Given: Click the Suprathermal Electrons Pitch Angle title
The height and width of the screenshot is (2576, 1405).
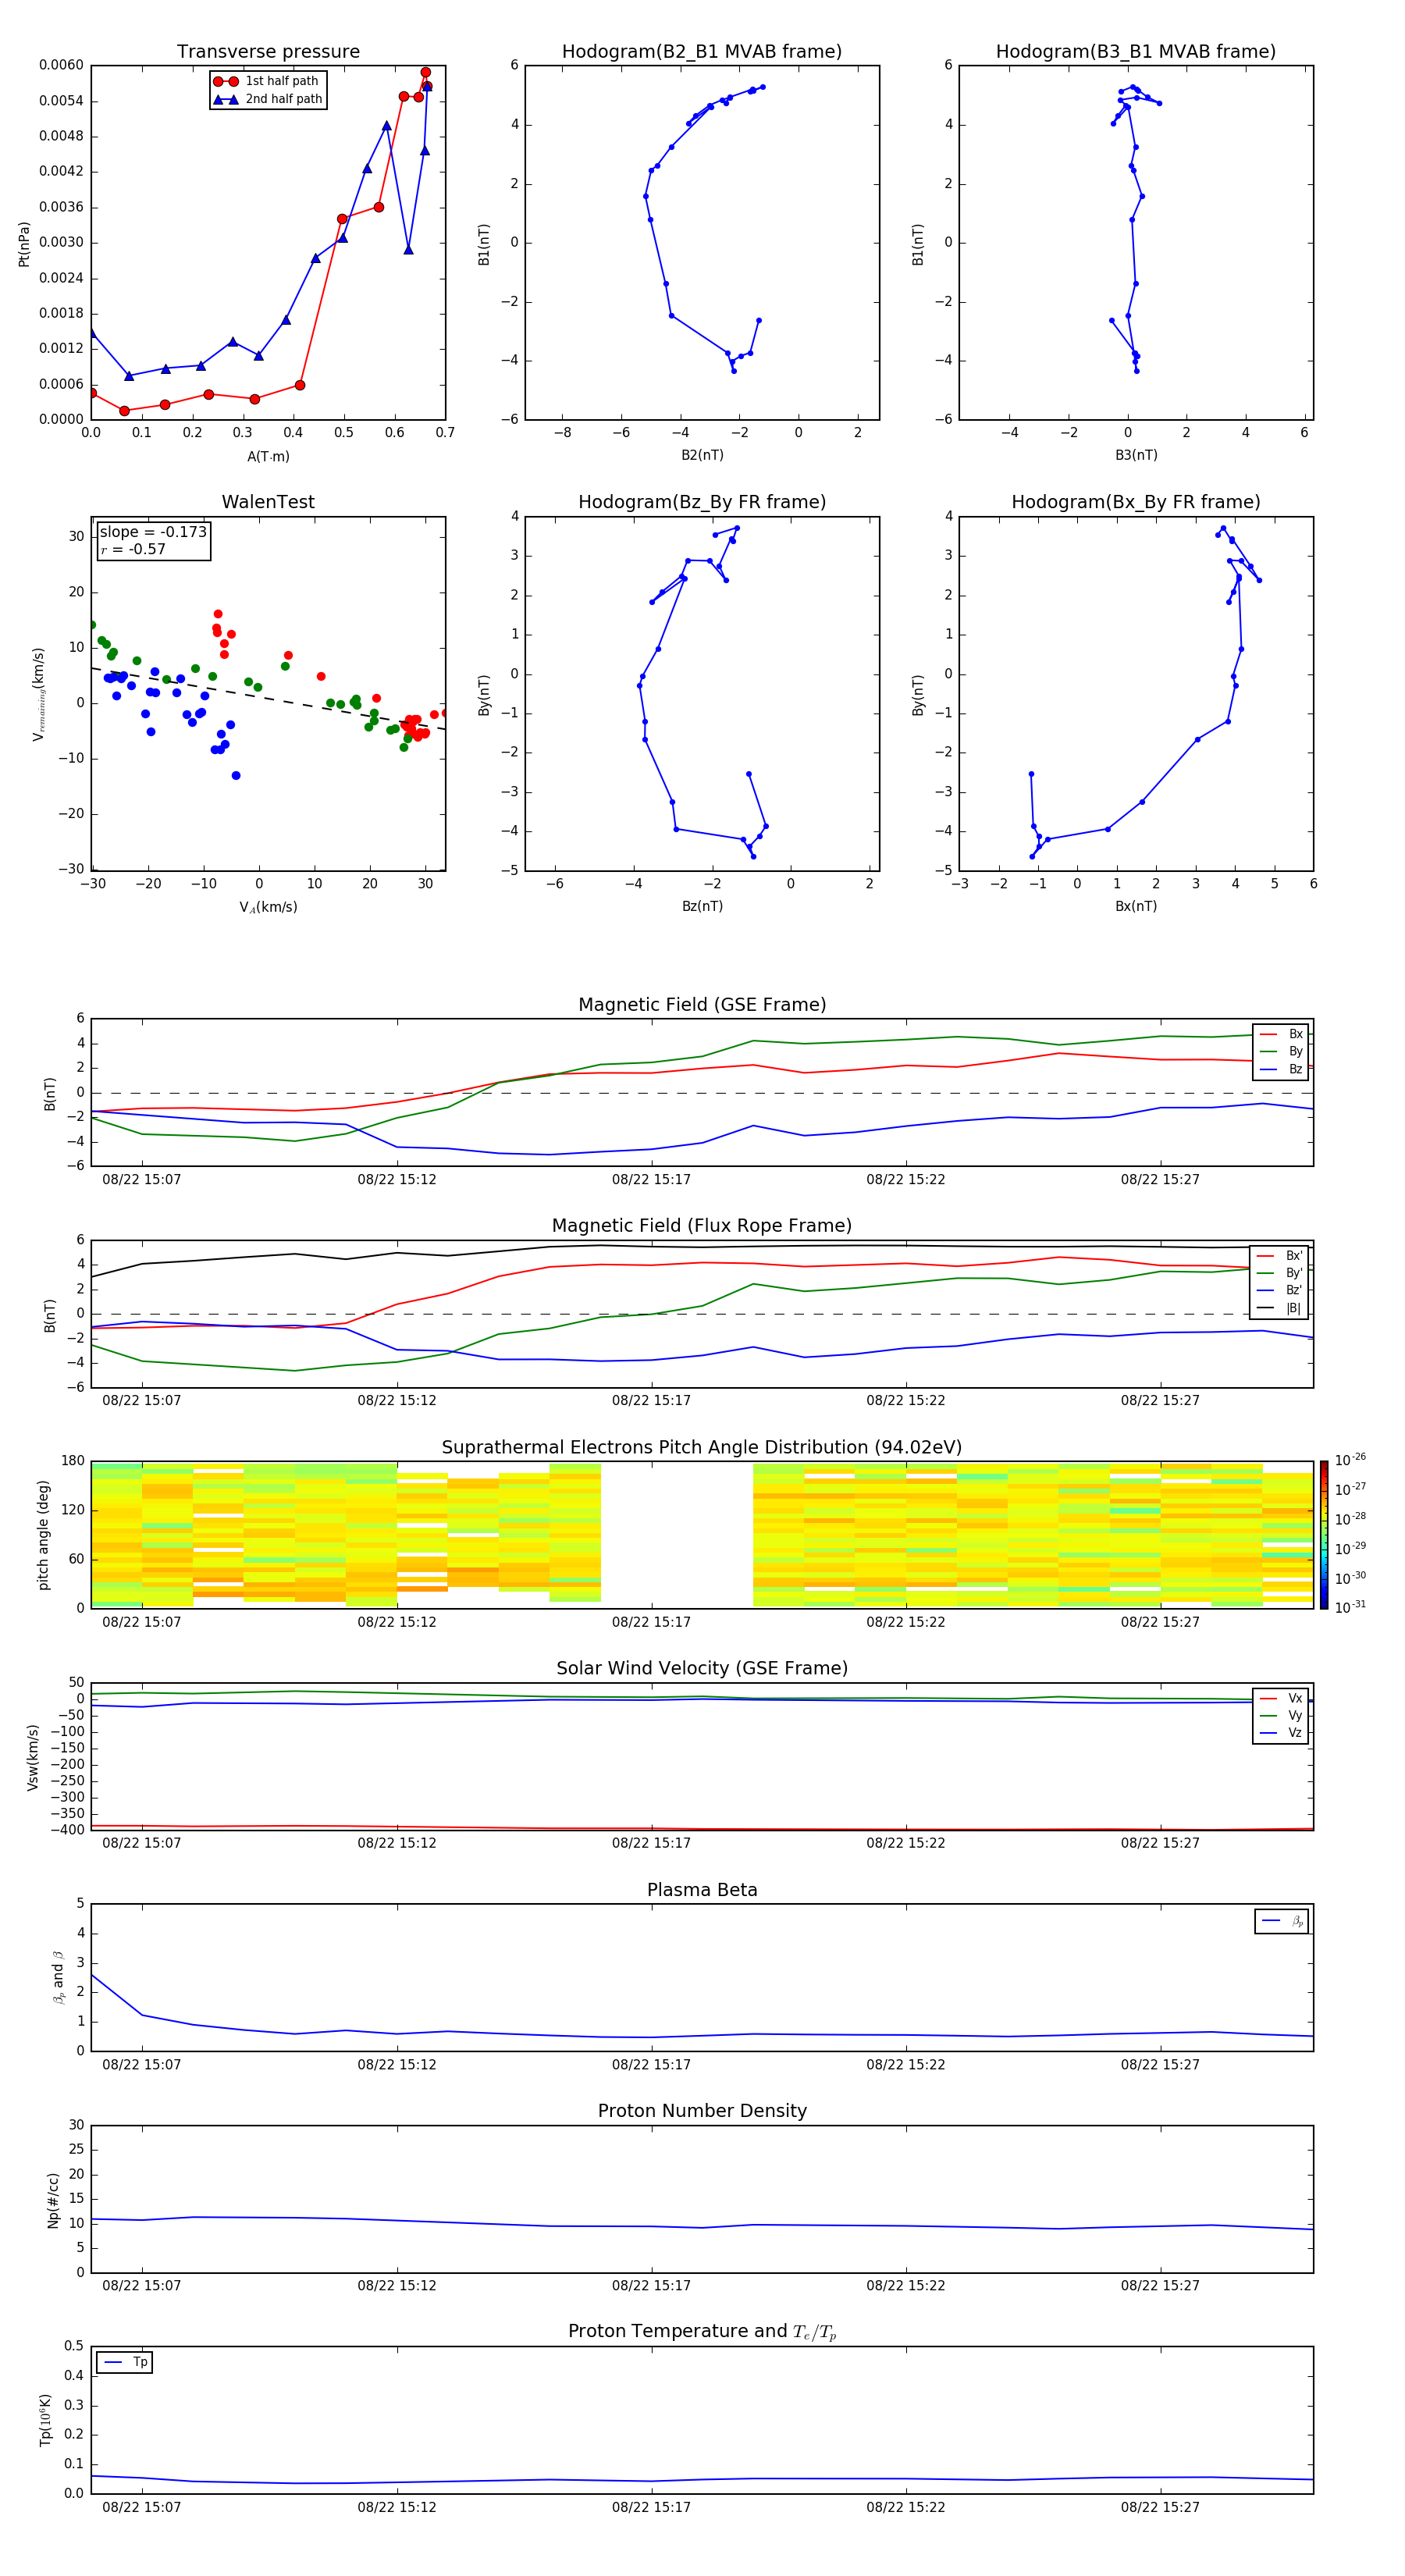Looking at the screenshot, I should 702,1448.
